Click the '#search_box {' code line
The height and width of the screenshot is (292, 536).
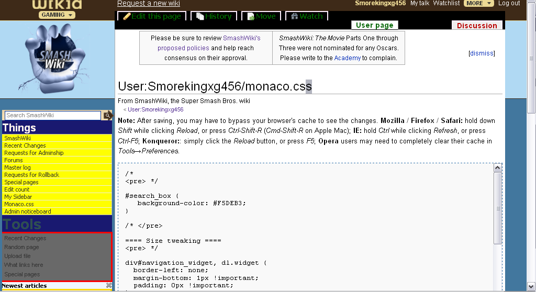(x=152, y=196)
